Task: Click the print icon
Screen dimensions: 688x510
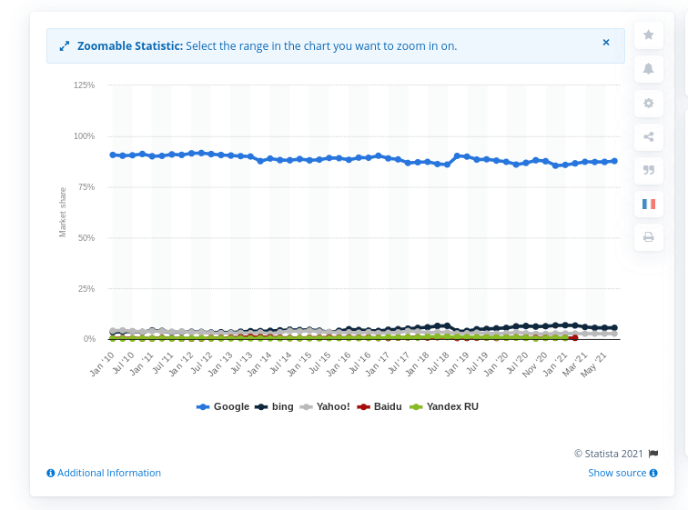Action: pos(648,237)
